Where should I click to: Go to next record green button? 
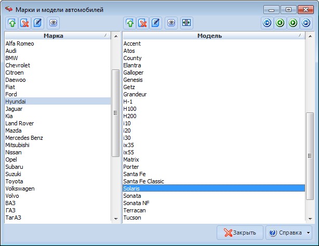coord(293,23)
